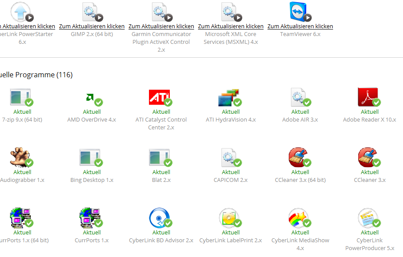This screenshot has height=257, width=403.
Task: Click the CyberLink PowerProducer icon
Action: point(368,218)
